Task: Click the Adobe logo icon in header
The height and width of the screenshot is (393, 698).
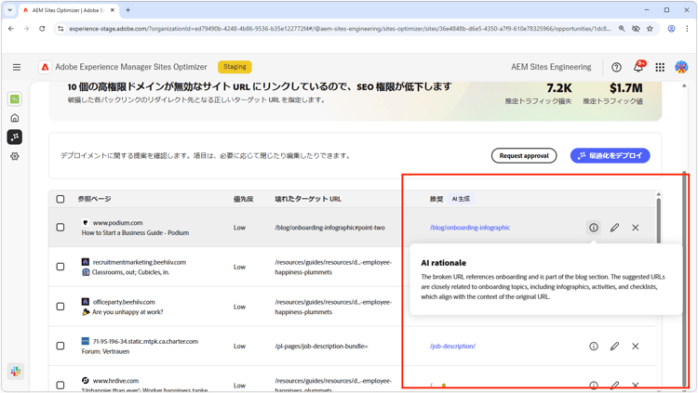Action: pyautogui.click(x=45, y=67)
